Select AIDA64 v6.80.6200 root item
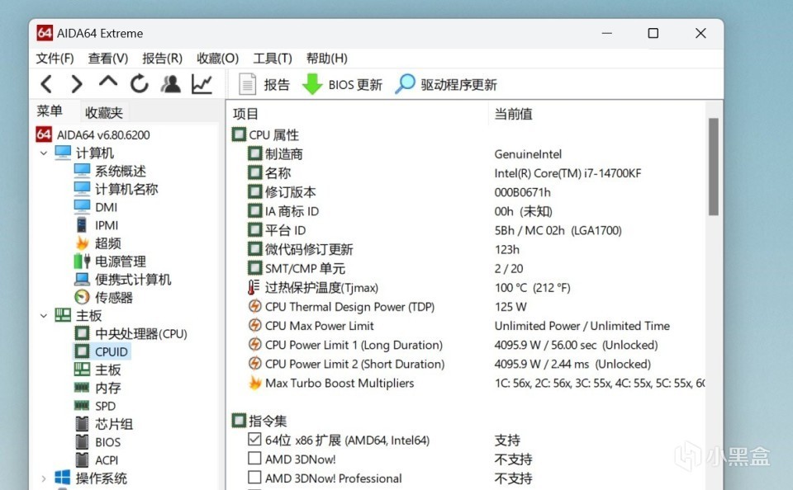793x490 pixels. pyautogui.click(x=93, y=135)
